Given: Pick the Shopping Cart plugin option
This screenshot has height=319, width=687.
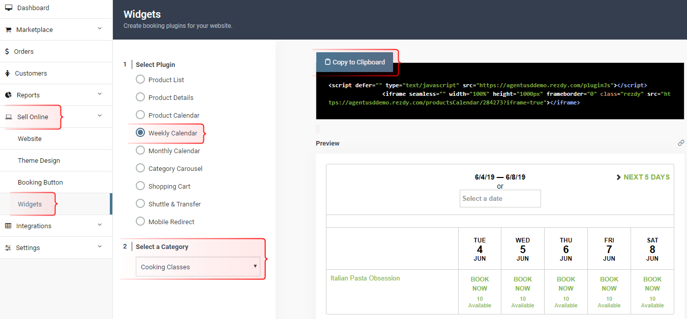Looking at the screenshot, I should pyautogui.click(x=140, y=186).
